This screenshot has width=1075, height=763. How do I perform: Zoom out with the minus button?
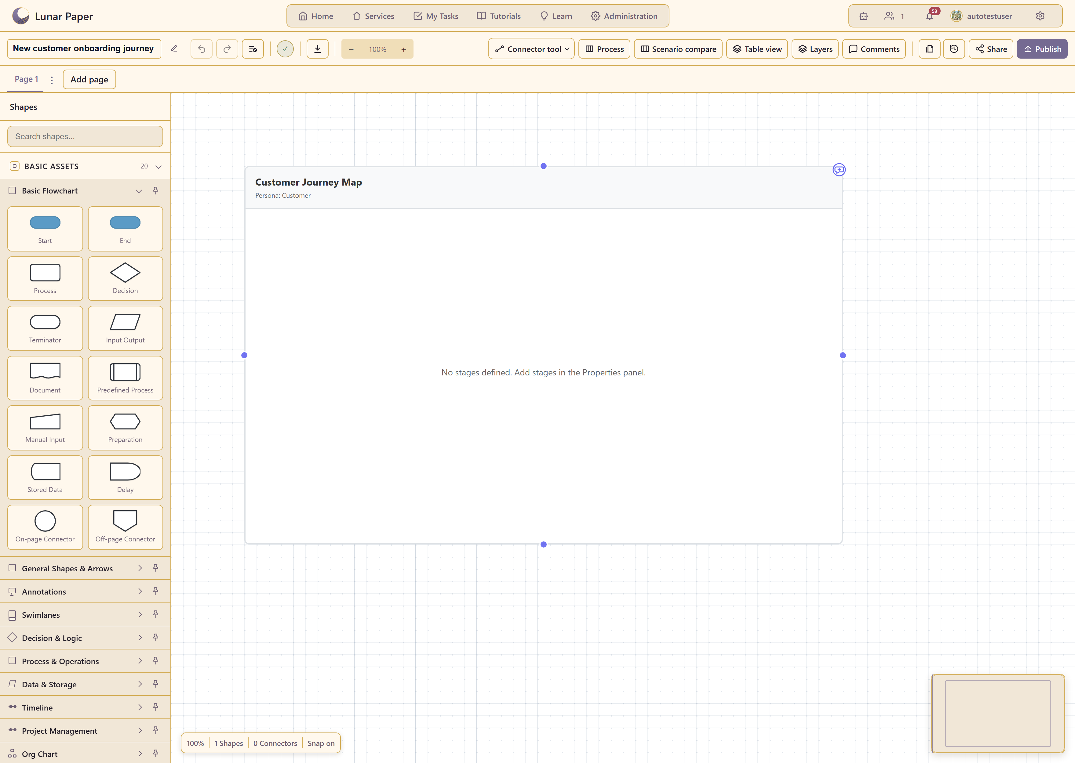click(351, 49)
